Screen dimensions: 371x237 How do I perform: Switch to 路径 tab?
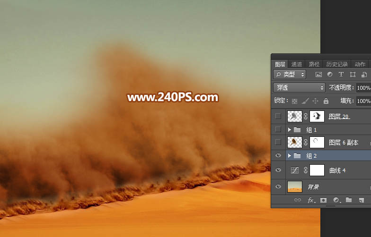coord(314,64)
